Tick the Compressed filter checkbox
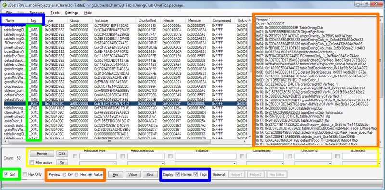385x190 pixels. [242, 156]
